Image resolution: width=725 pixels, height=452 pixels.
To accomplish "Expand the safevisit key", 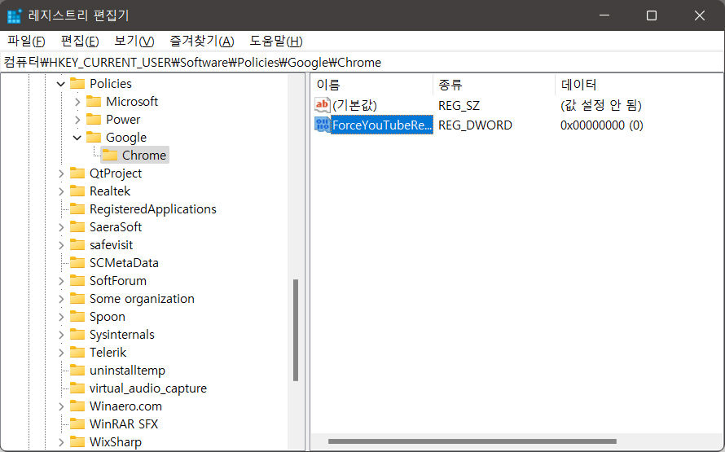I will tap(61, 245).
